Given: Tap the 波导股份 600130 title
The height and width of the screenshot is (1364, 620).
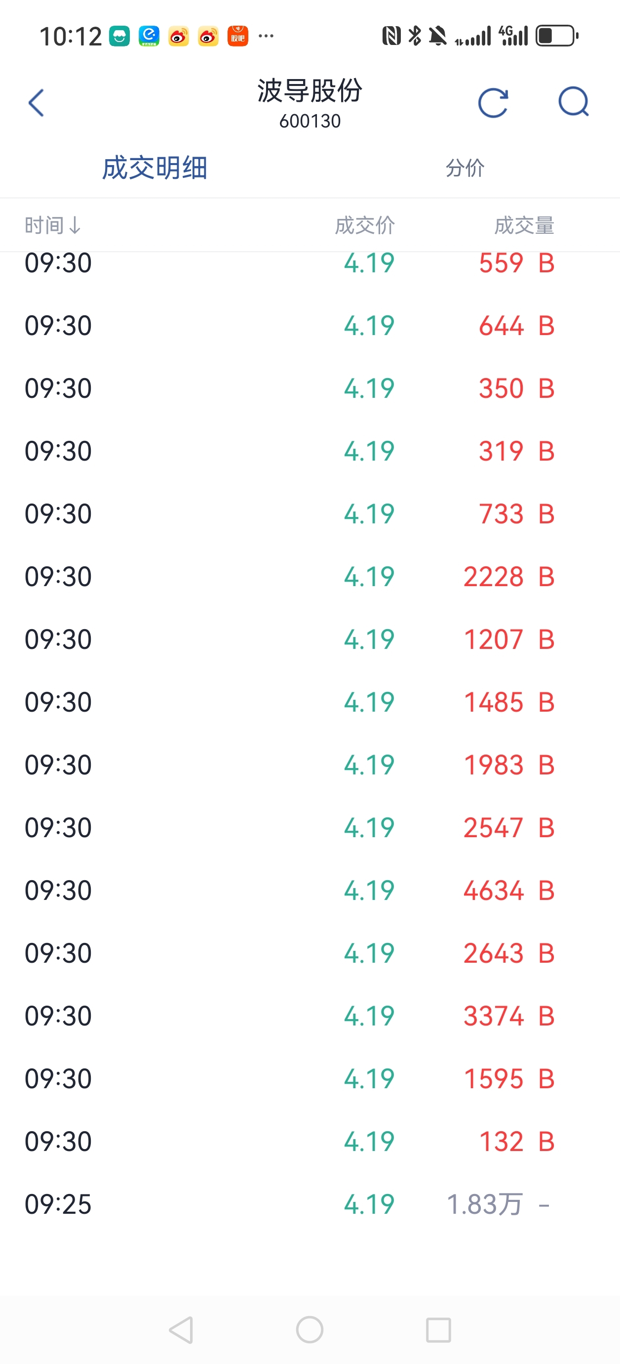Looking at the screenshot, I should [x=310, y=103].
